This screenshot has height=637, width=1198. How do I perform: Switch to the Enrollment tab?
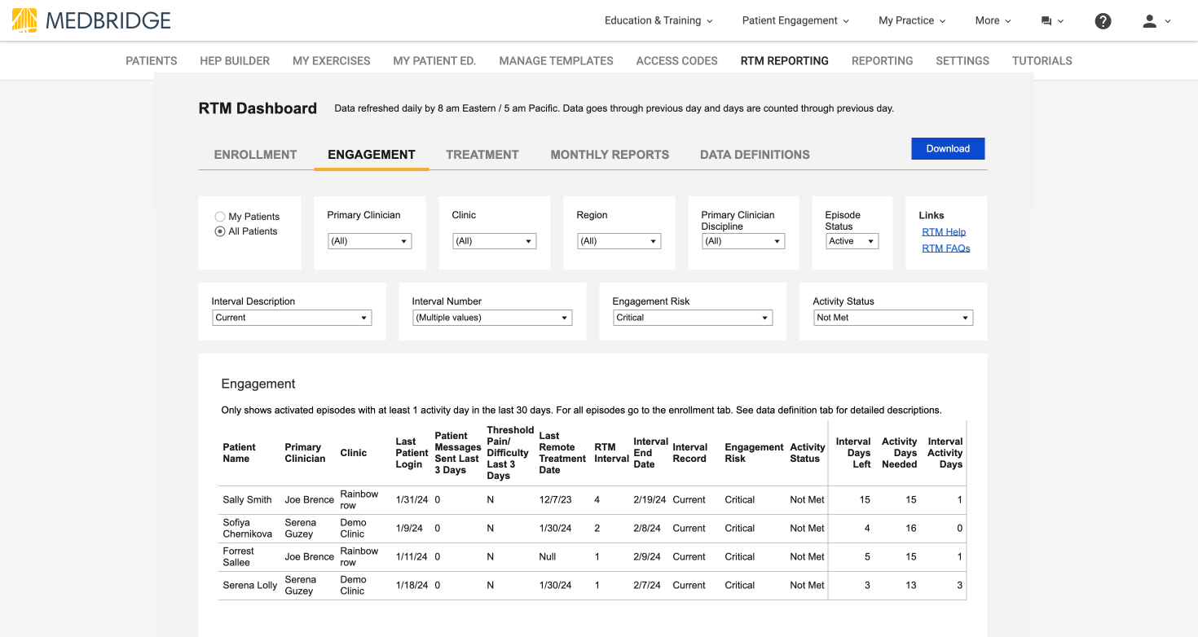tap(255, 155)
